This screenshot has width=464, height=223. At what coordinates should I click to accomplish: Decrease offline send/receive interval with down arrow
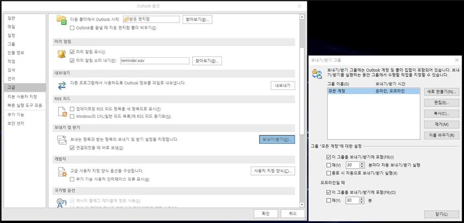[362, 202]
